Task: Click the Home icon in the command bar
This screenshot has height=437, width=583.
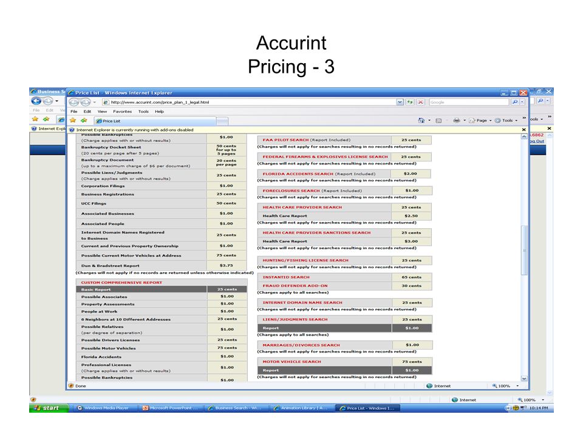Action: point(421,120)
